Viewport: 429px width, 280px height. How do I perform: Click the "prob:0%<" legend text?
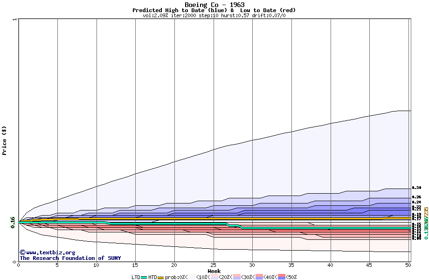176,277
